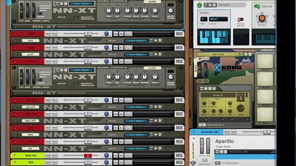The height and width of the screenshot is (166, 296).
Task: Click RELEASE knob on HI HAT NN-XT
Action: click(x=145, y=77)
